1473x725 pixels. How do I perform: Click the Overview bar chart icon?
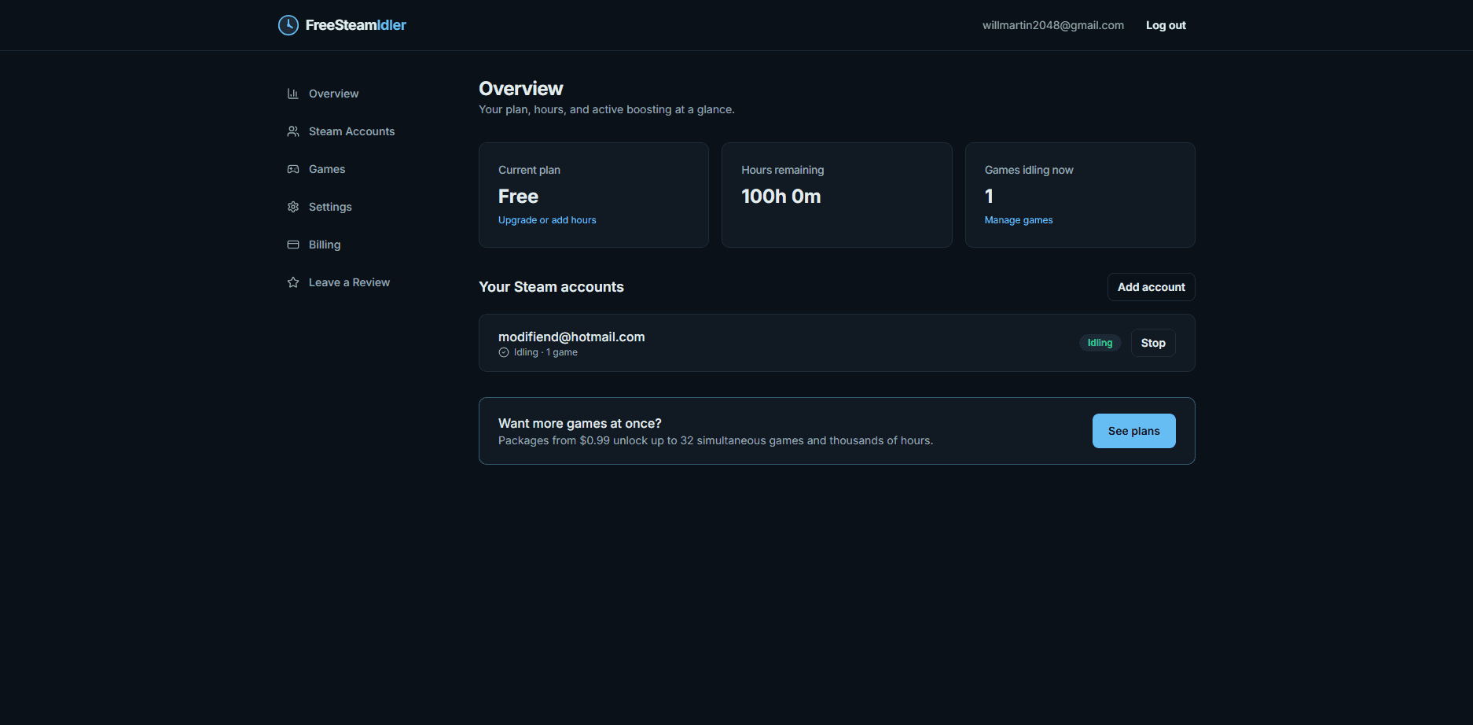pyautogui.click(x=293, y=94)
